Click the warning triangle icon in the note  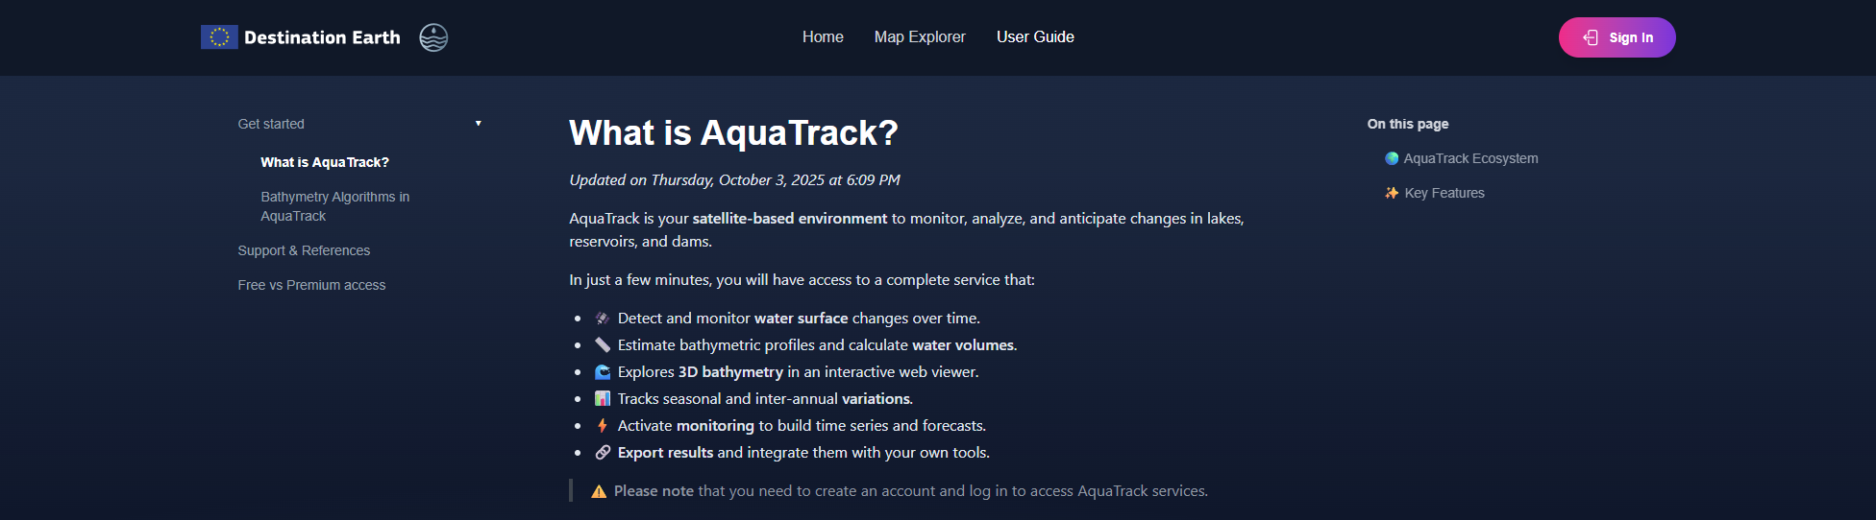click(x=599, y=491)
